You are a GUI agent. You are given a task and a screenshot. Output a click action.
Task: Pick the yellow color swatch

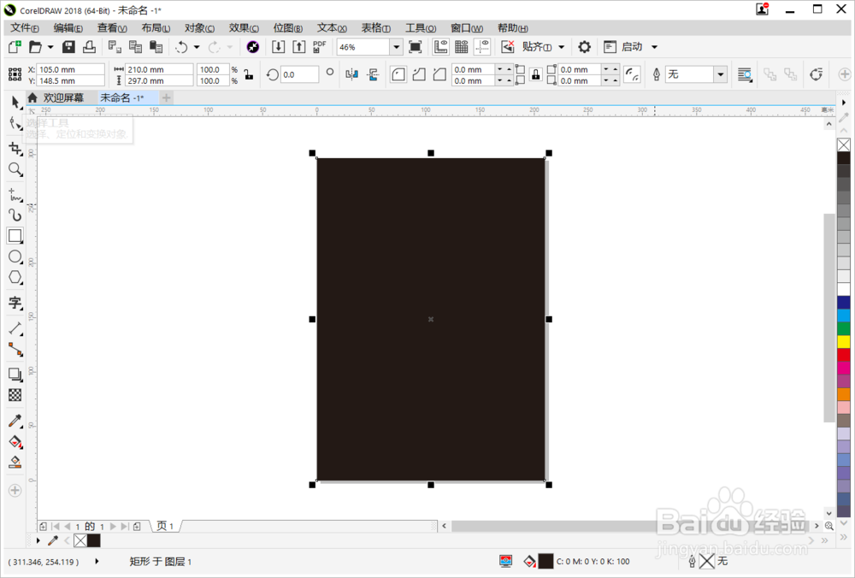click(x=844, y=341)
